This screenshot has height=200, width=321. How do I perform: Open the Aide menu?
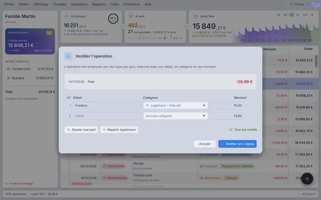coord(148,4)
